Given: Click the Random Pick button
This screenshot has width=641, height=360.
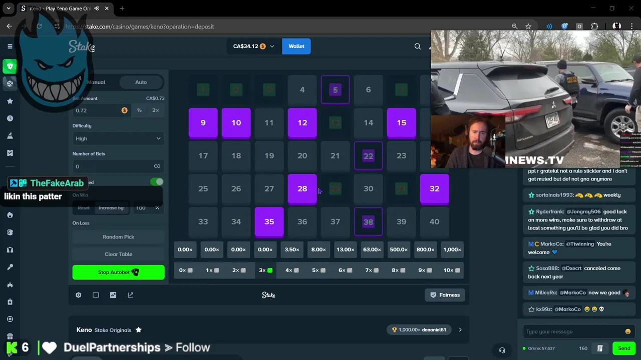Looking at the screenshot, I should pyautogui.click(x=118, y=237).
